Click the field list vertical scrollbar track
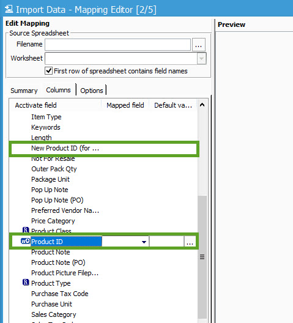This screenshot has width=293, height=323. (202, 152)
